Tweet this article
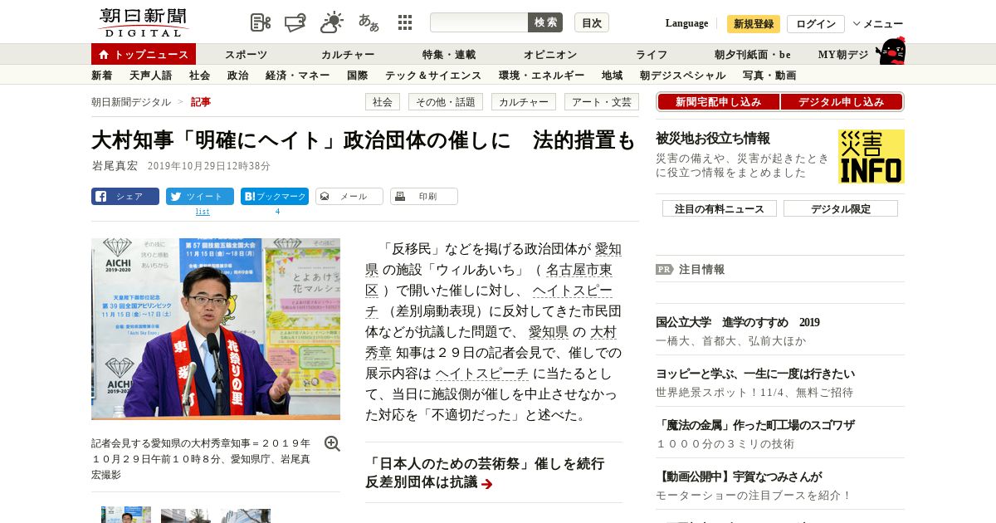 pyautogui.click(x=200, y=197)
